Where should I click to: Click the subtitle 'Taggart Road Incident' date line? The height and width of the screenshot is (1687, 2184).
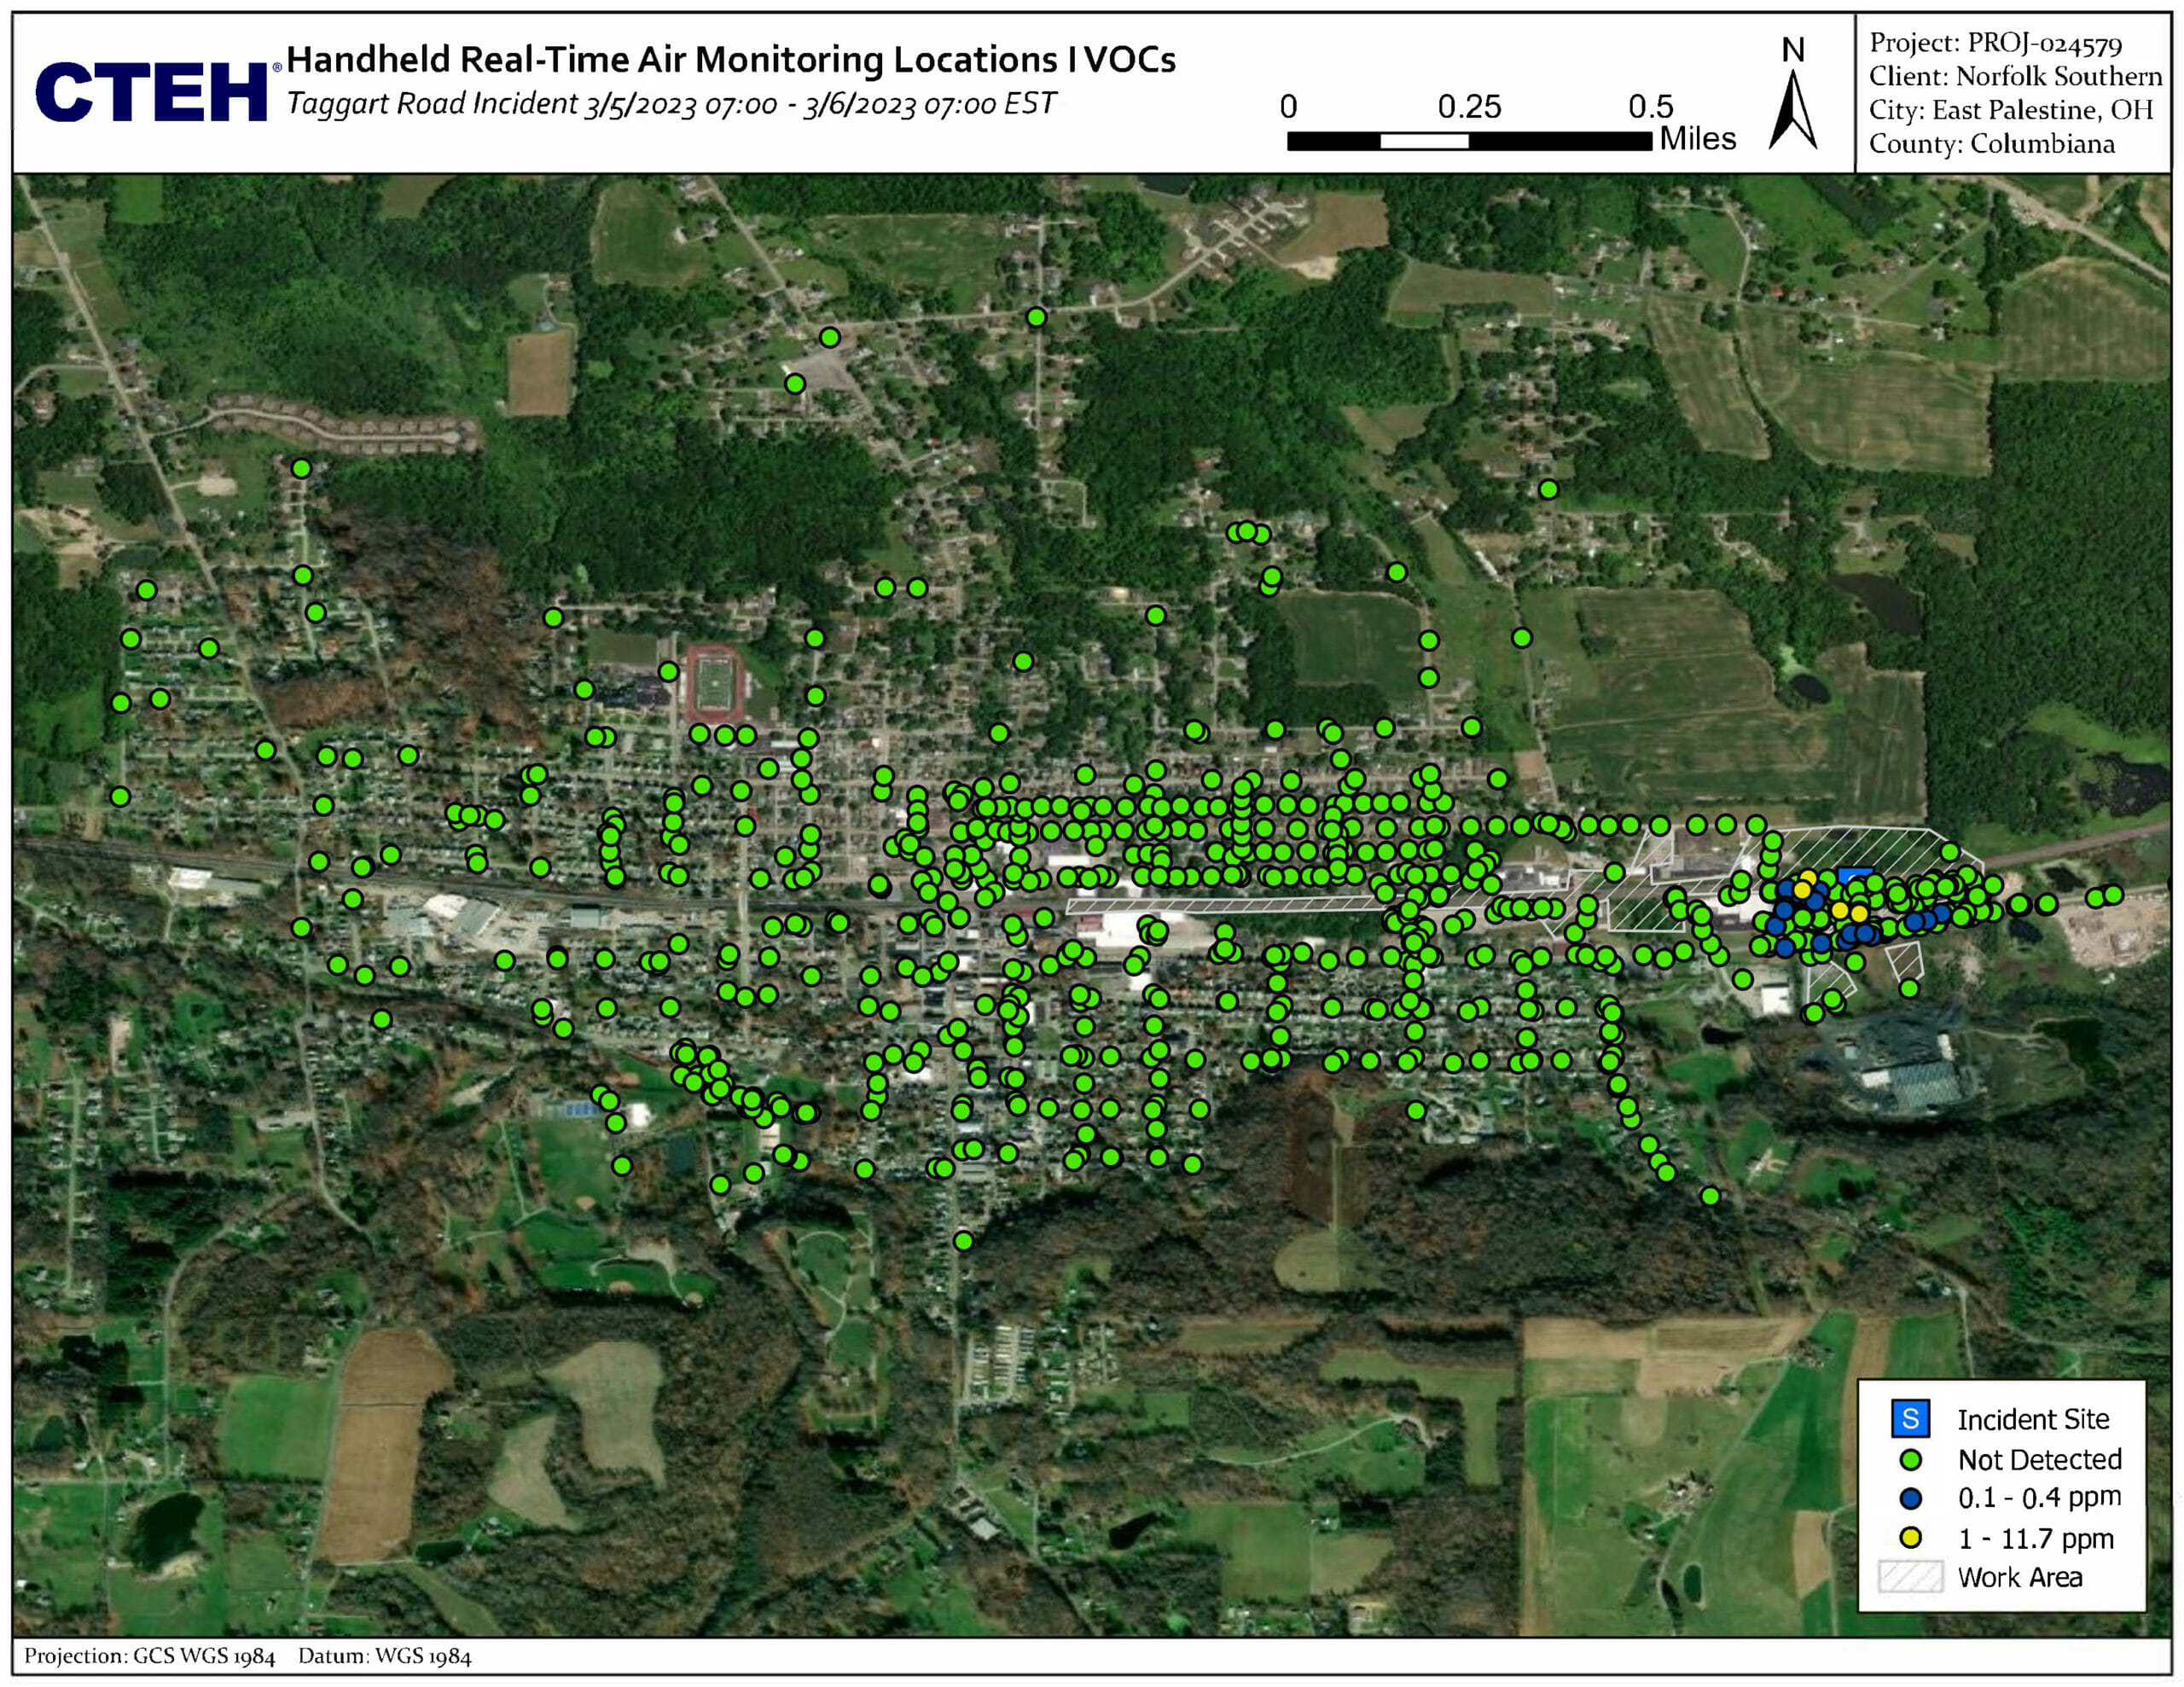point(671,104)
